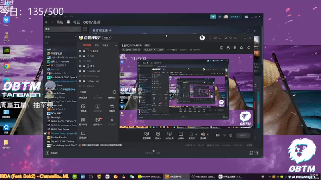Select the third scene tab
The width and height of the screenshot is (321, 180).
pyautogui.click(x=106, y=45)
